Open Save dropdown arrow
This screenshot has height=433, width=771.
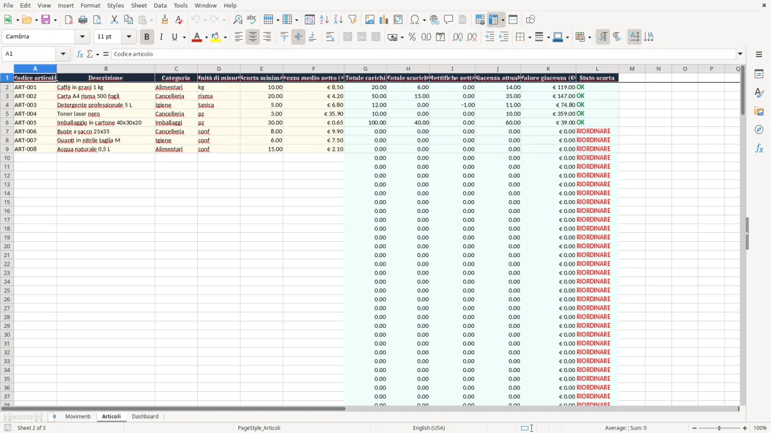[x=55, y=20]
